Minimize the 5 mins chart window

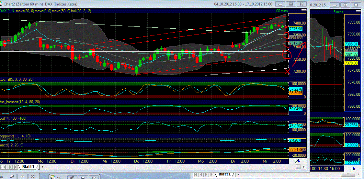tap(335, 5)
